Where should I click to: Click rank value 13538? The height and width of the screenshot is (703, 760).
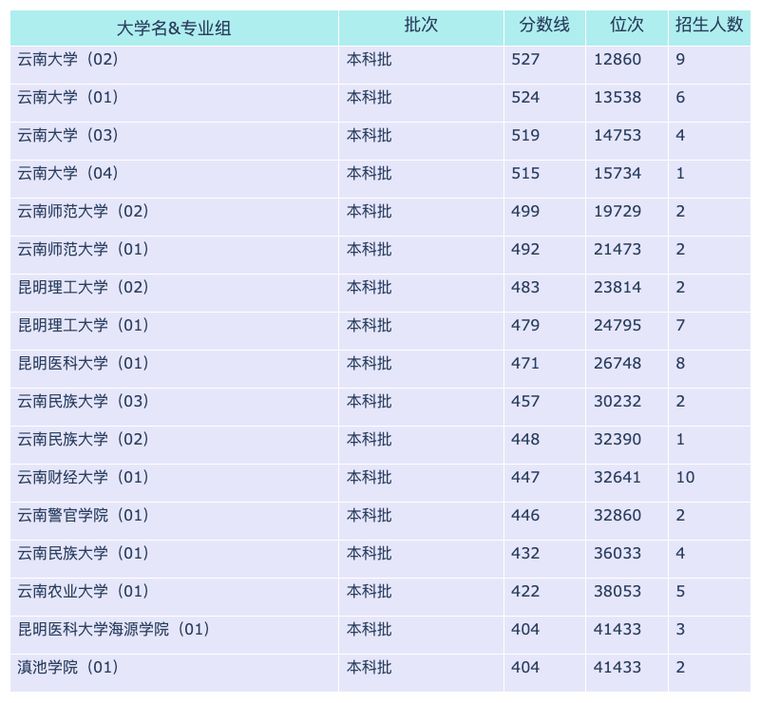tap(617, 97)
